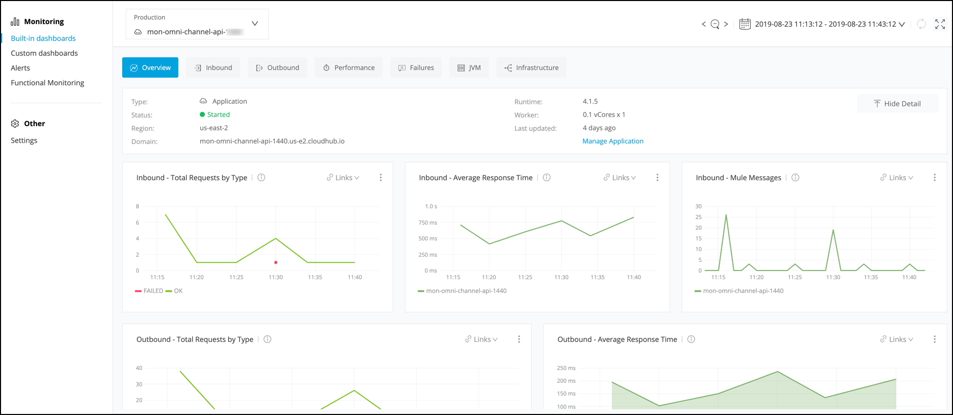Click the Monitoring bar chart icon
953x415 pixels.
click(x=15, y=21)
